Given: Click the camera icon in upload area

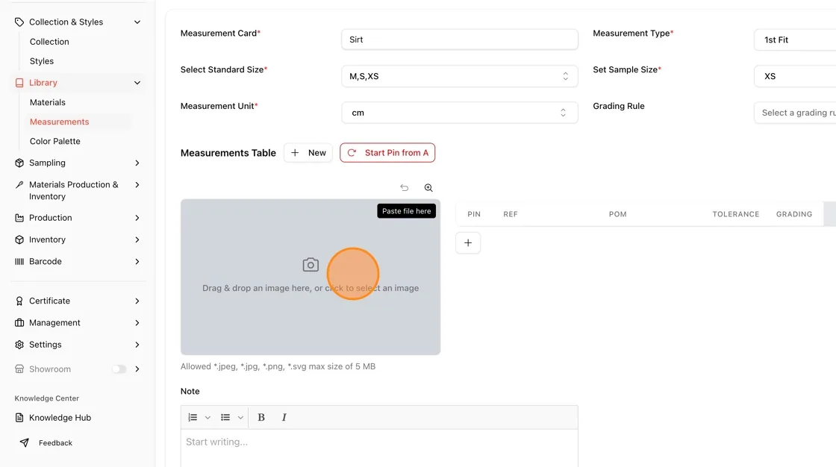Looking at the screenshot, I should pos(311,264).
